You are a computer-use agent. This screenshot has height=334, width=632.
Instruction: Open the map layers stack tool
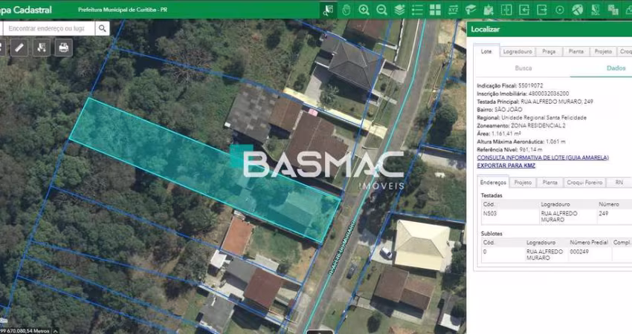(x=399, y=10)
